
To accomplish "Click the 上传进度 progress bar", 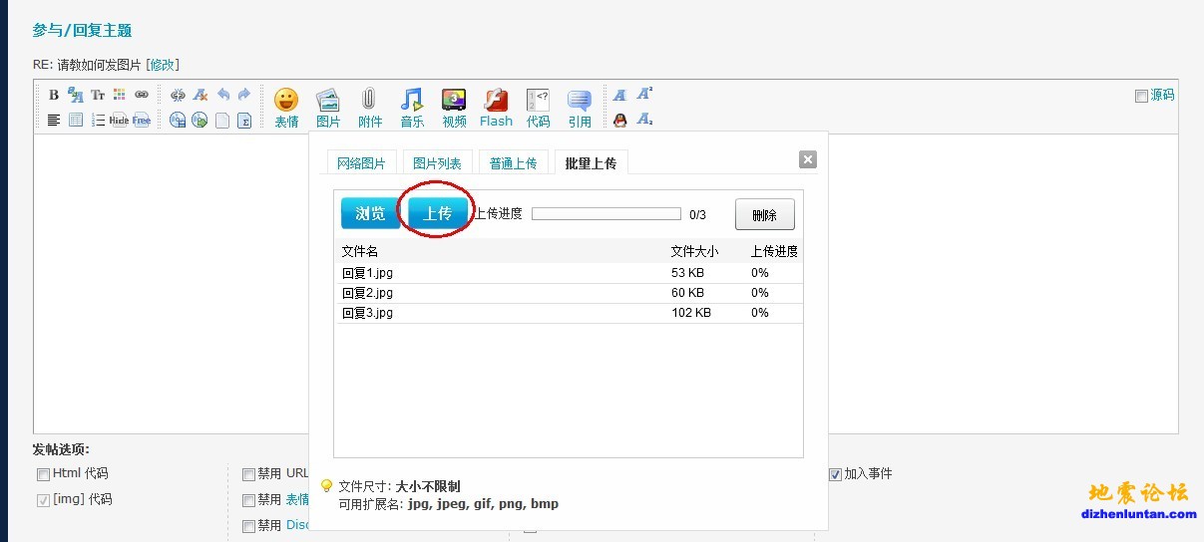I will point(605,213).
